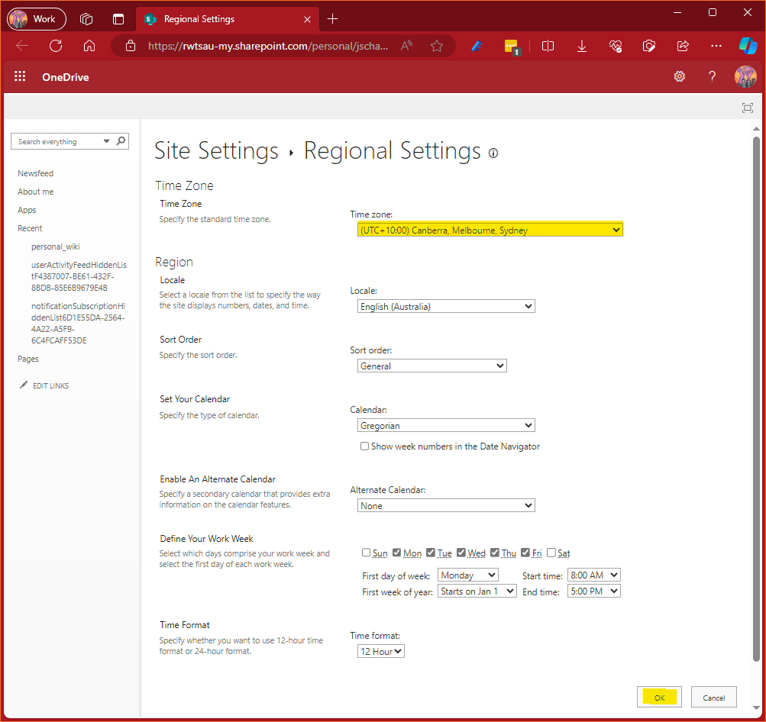Open the Start time dropdown
Image resolution: width=766 pixels, height=722 pixels.
pyautogui.click(x=593, y=575)
